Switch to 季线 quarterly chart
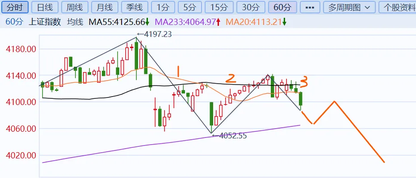Viewport: 416px width, 178px height. click(134, 7)
